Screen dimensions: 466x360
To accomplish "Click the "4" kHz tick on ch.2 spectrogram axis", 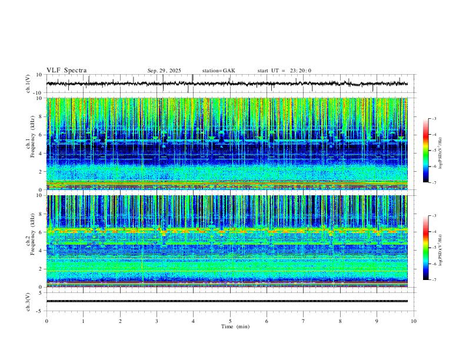I will click(x=41, y=251).
